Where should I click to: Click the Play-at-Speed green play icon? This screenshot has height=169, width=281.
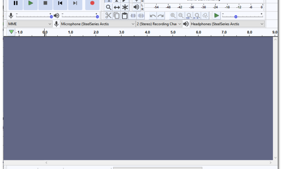pos(217,15)
